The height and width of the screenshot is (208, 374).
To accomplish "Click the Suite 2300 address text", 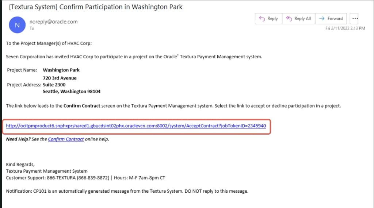I will [54, 85].
